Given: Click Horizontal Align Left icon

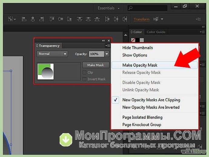Looking at the screenshot, I should tap(24, 19).
